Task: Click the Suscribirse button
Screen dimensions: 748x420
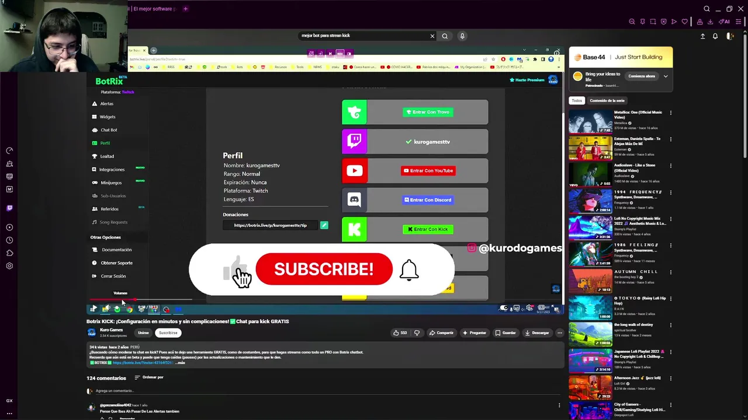Action: 168,333
